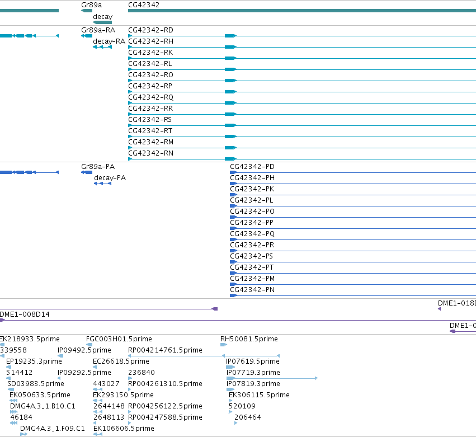Select the 2648113 feature label
476x437 pixels.
click(x=109, y=417)
